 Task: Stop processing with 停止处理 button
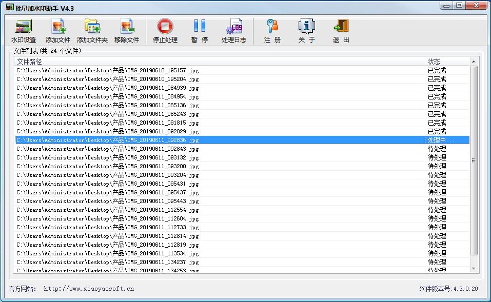coord(165,31)
